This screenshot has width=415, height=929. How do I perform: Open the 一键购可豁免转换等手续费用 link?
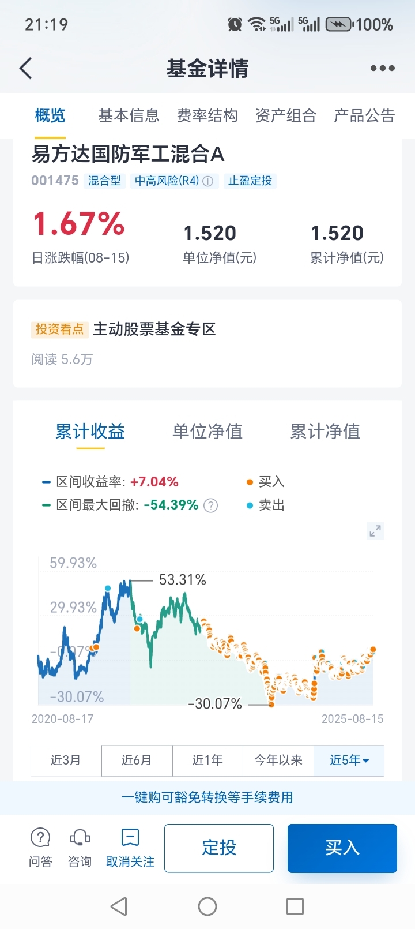207,797
